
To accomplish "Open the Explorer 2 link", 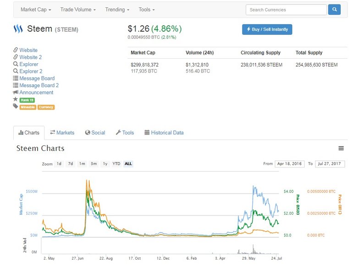I will click(x=31, y=71).
